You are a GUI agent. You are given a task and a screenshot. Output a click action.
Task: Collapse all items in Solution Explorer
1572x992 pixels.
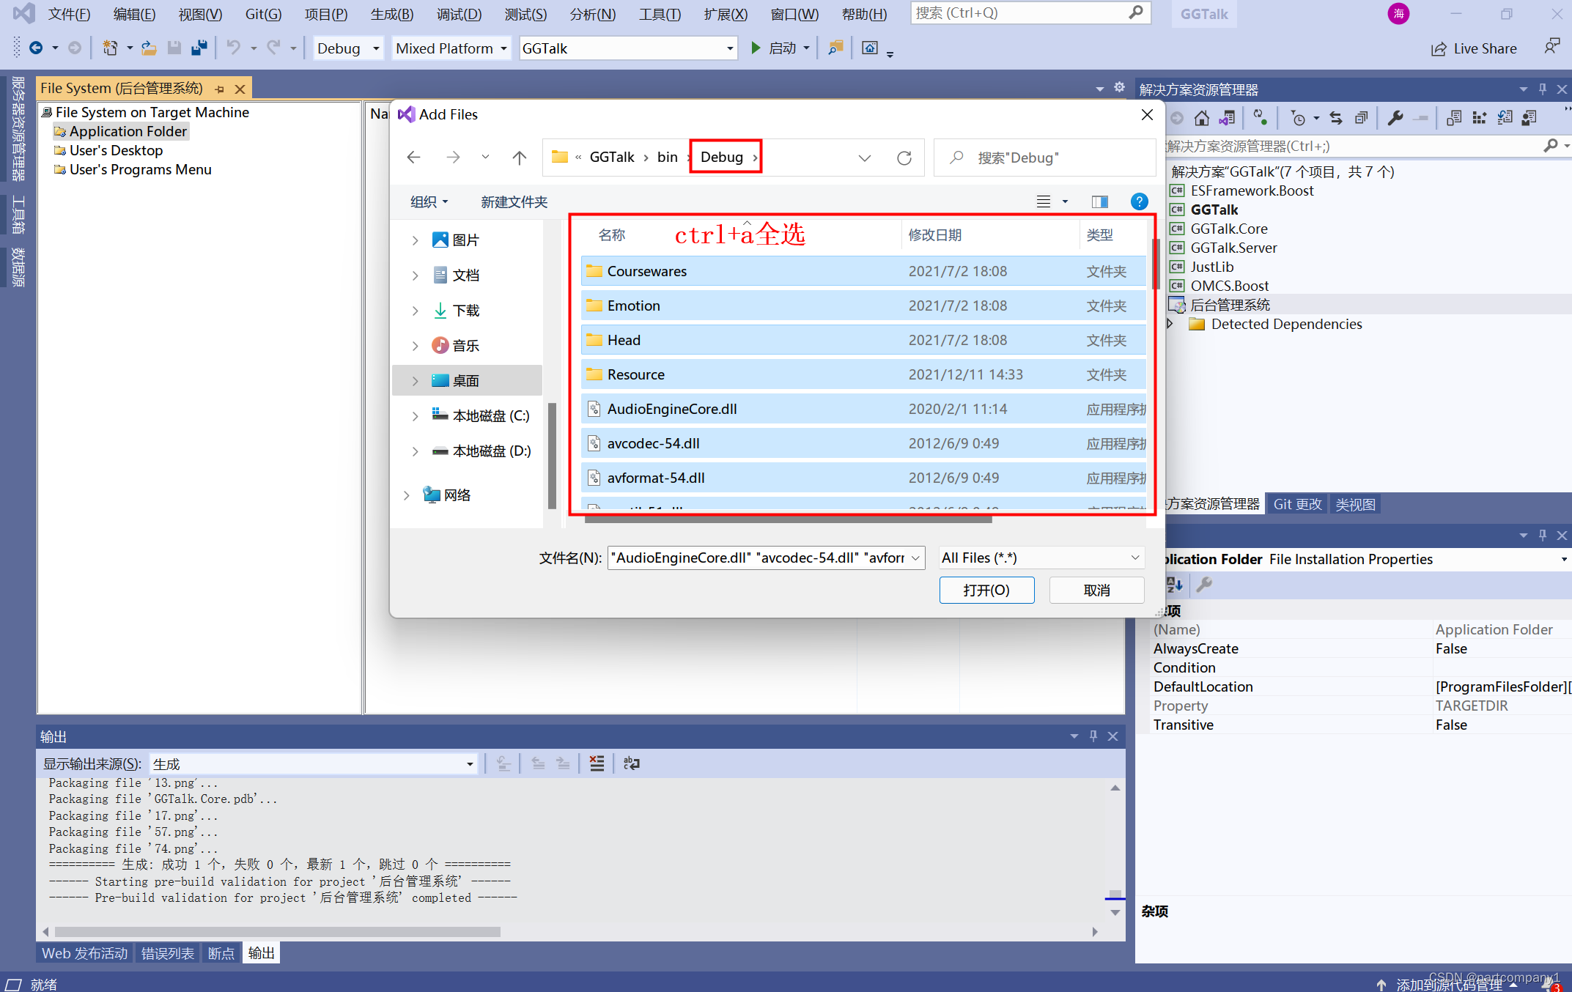tap(1361, 118)
